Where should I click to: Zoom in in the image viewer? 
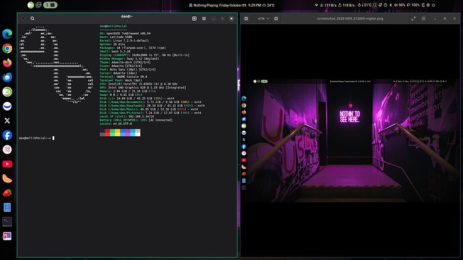click(x=276, y=19)
